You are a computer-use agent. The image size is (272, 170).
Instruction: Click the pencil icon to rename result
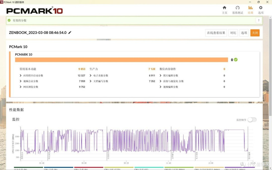click(x=70, y=32)
